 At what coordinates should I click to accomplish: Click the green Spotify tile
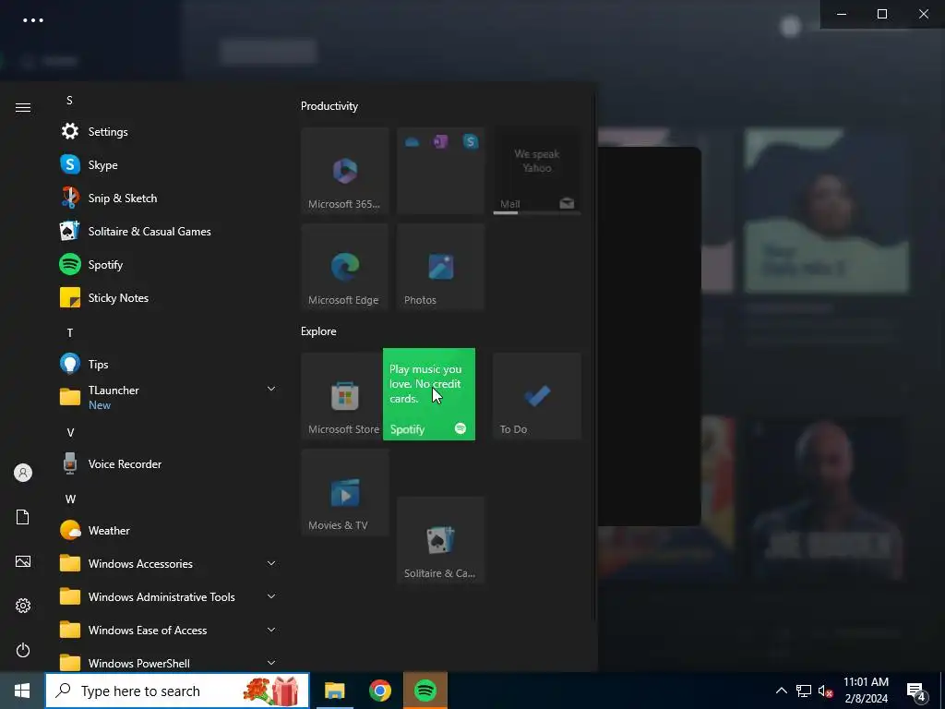429,394
